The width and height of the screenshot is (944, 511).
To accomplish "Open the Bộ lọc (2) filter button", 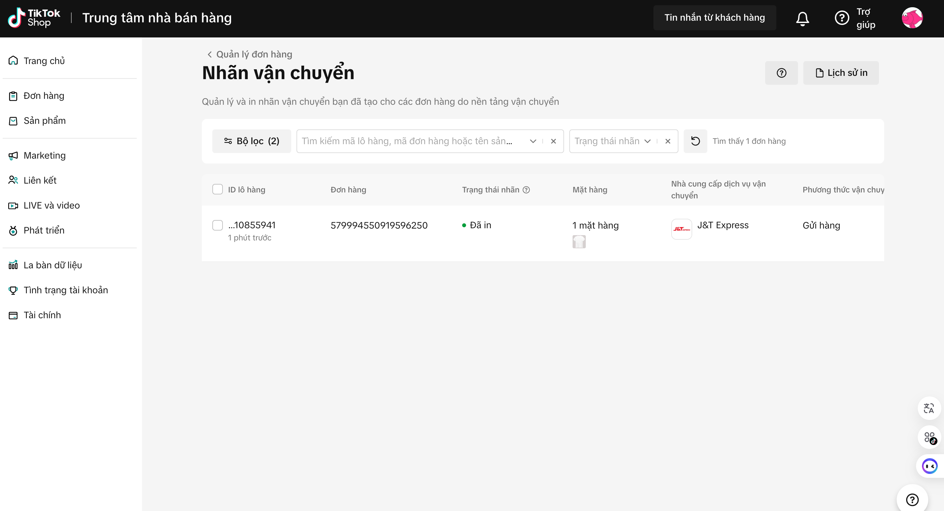I will [251, 141].
